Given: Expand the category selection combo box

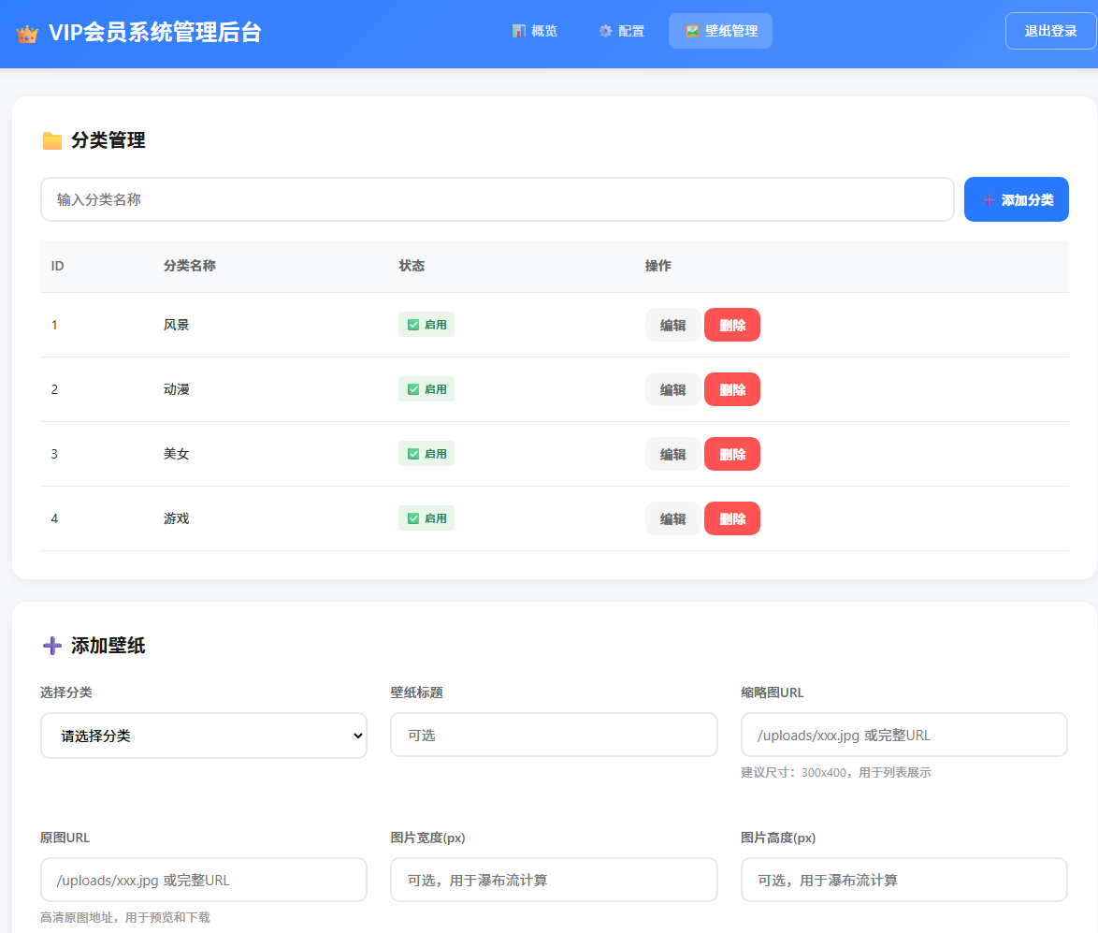Looking at the screenshot, I should [x=203, y=736].
